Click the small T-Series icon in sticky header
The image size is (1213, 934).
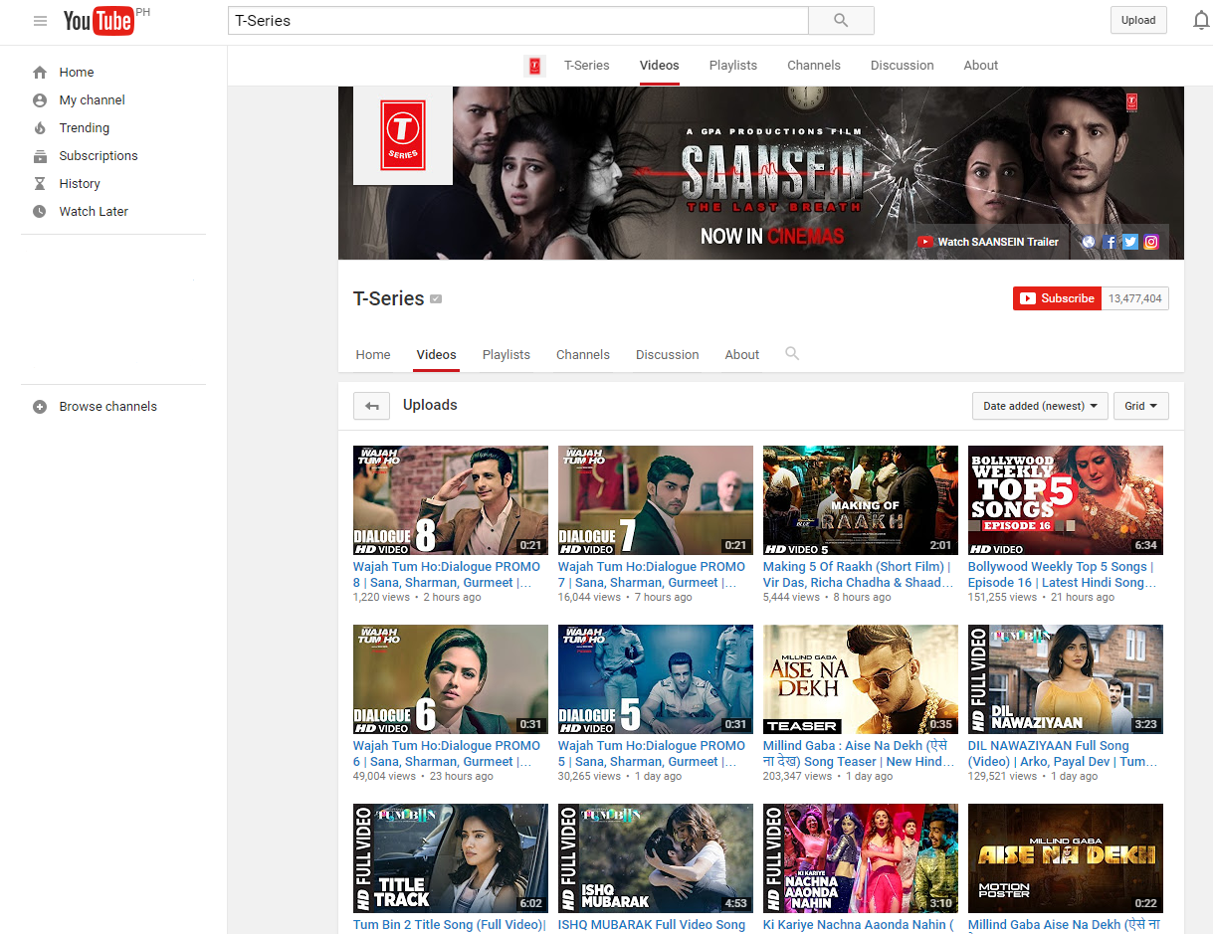pyautogui.click(x=534, y=66)
